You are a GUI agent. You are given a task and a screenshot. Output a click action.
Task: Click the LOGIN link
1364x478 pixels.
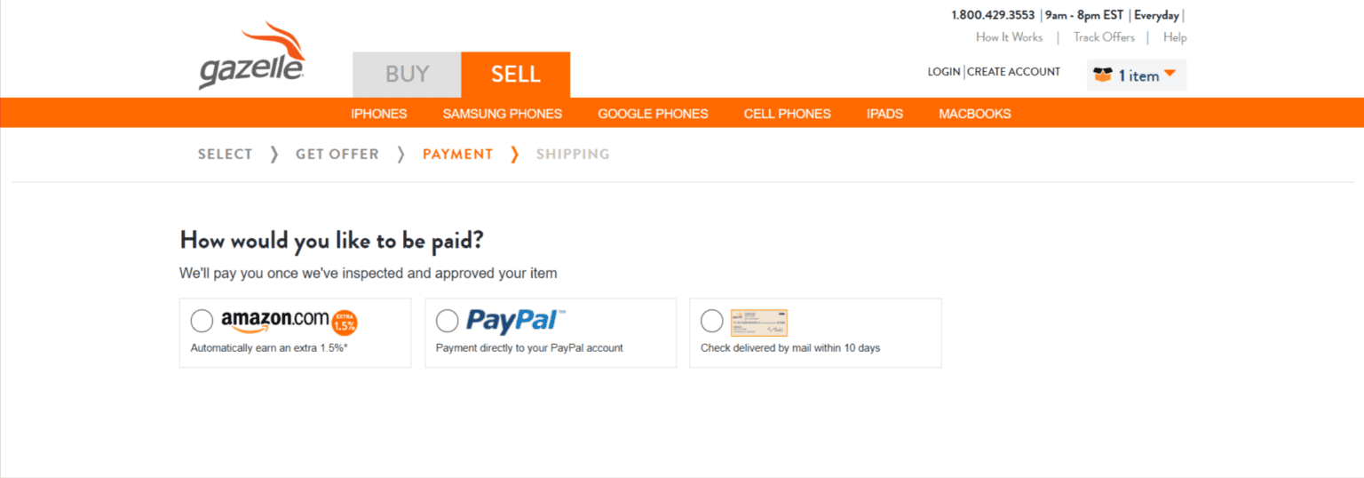point(944,72)
